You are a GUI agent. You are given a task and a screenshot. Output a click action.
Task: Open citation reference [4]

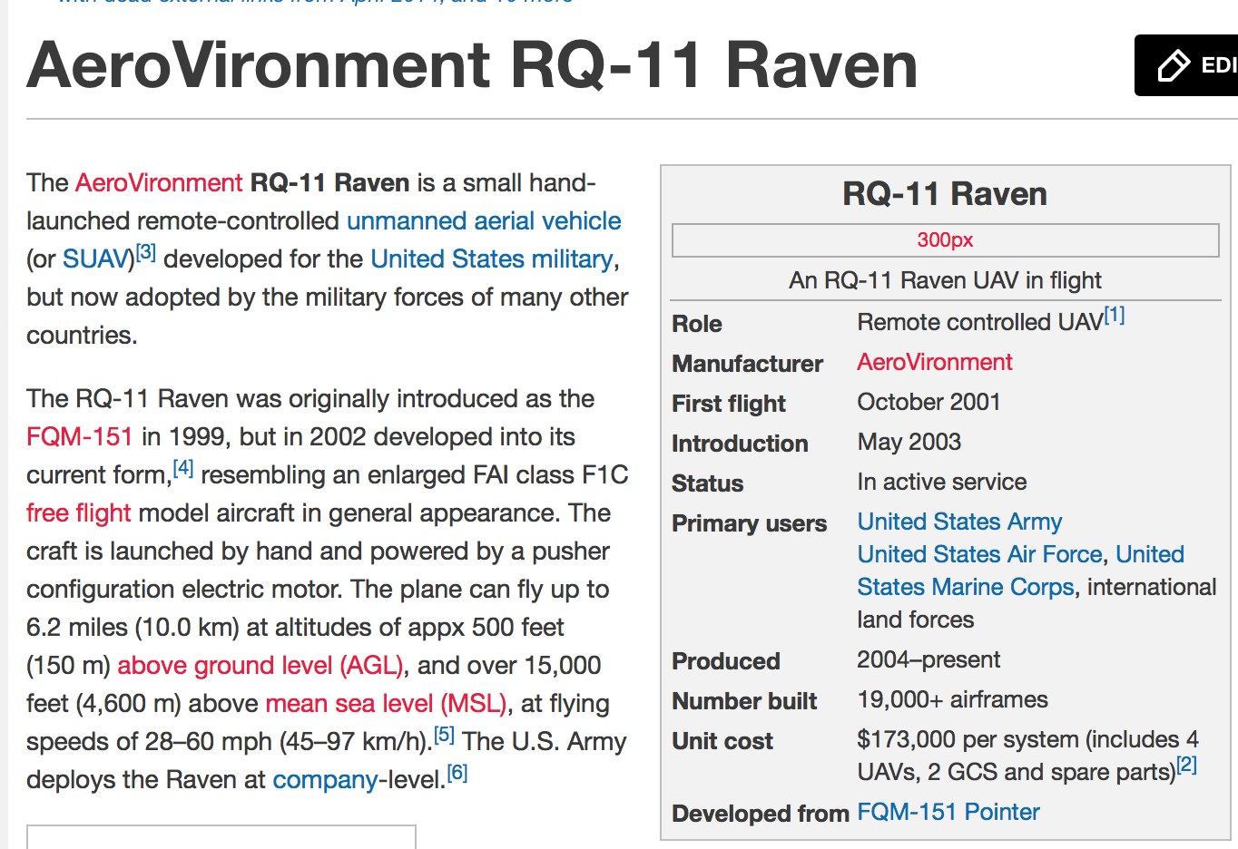183,468
